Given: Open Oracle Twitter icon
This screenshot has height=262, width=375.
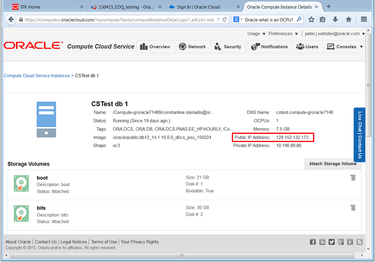Looking at the screenshot, I should (331, 242).
